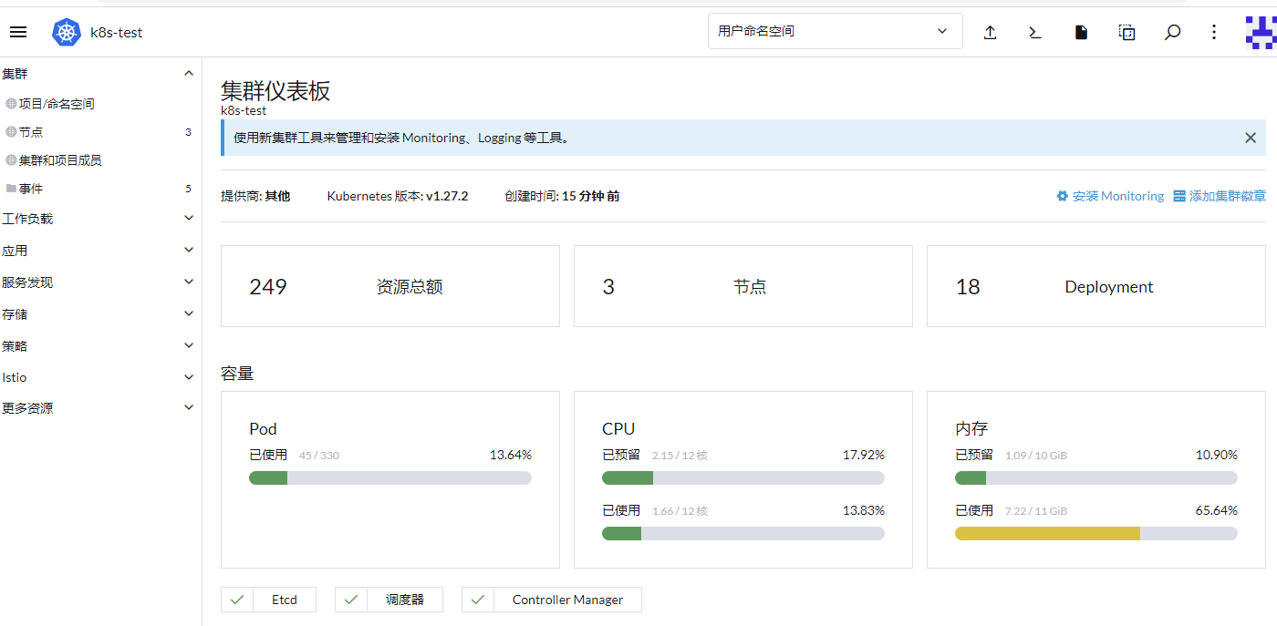
Task: Open the three-dot more options menu
Action: (1214, 32)
